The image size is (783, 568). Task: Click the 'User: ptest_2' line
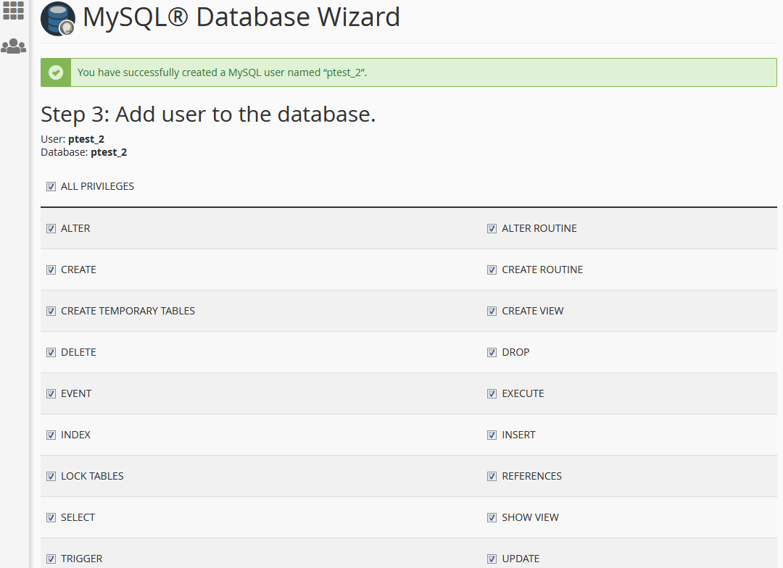(72, 139)
